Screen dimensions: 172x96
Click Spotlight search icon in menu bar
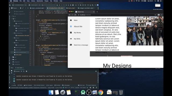coord(155,1)
